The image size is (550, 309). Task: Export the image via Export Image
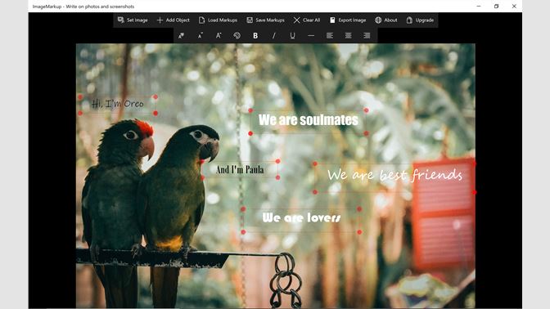tap(348, 20)
